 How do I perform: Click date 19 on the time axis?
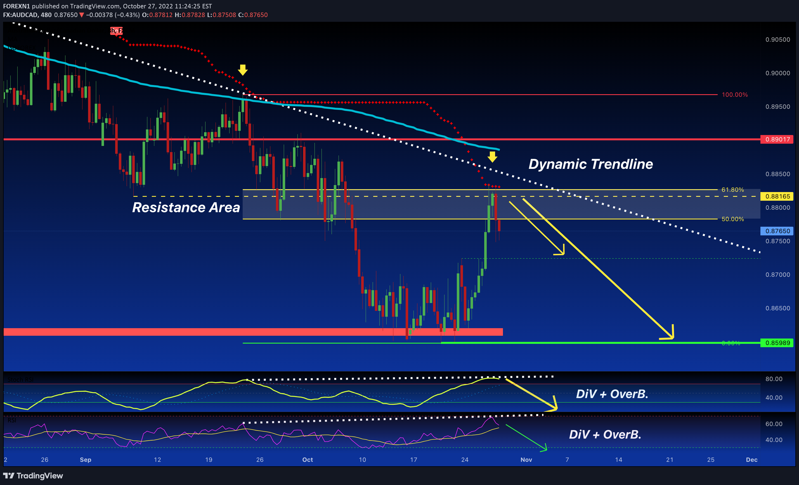(209, 460)
